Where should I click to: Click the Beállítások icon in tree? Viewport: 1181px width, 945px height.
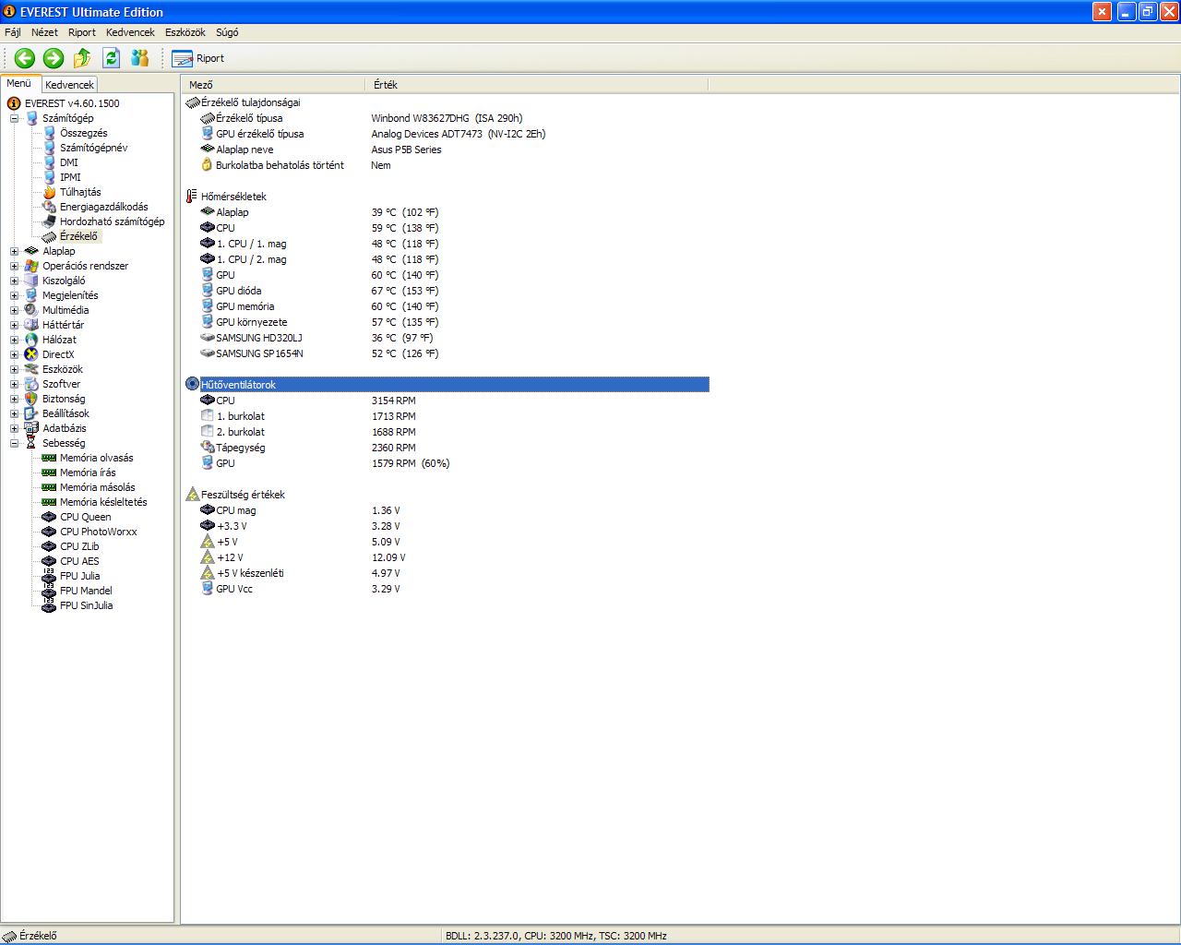click(31, 413)
